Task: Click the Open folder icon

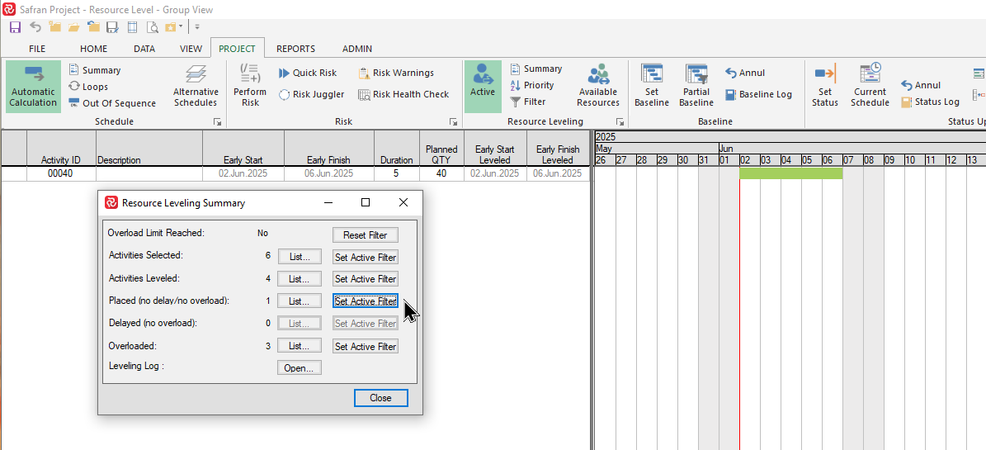Action: pyautogui.click(x=74, y=27)
